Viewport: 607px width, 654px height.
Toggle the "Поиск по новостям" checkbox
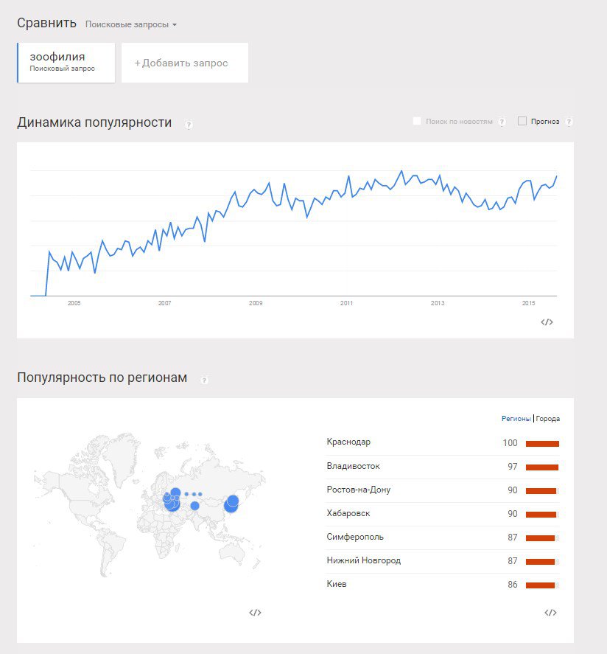[418, 121]
